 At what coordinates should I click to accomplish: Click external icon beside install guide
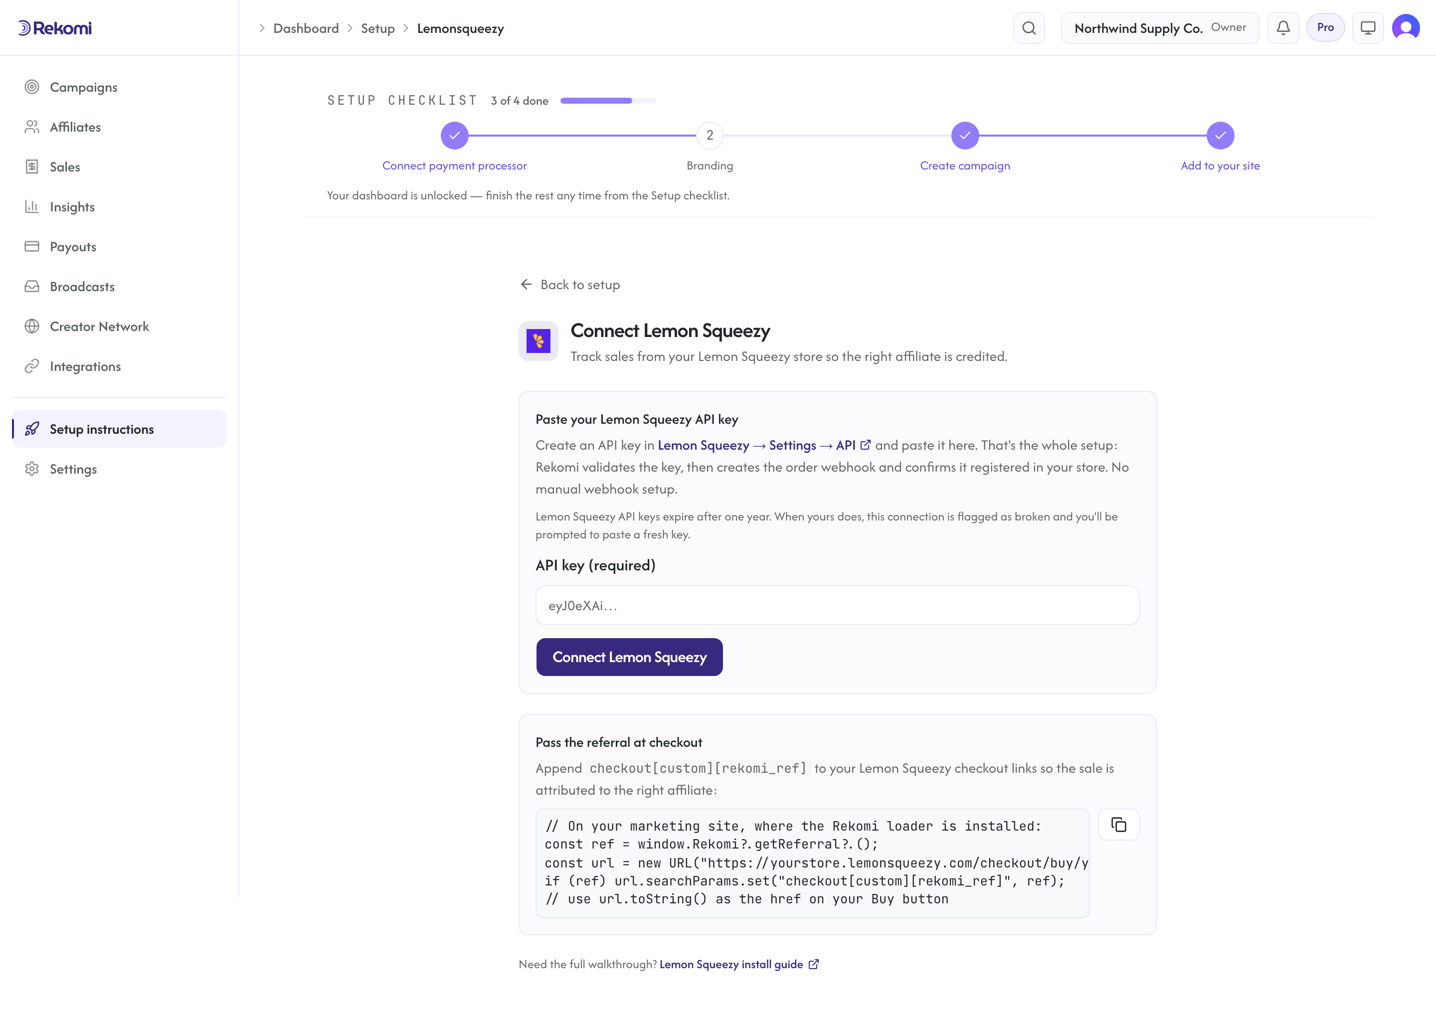(813, 964)
